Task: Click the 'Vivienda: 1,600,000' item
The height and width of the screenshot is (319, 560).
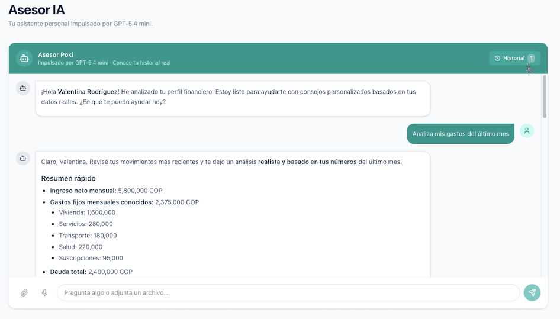Action: click(87, 212)
